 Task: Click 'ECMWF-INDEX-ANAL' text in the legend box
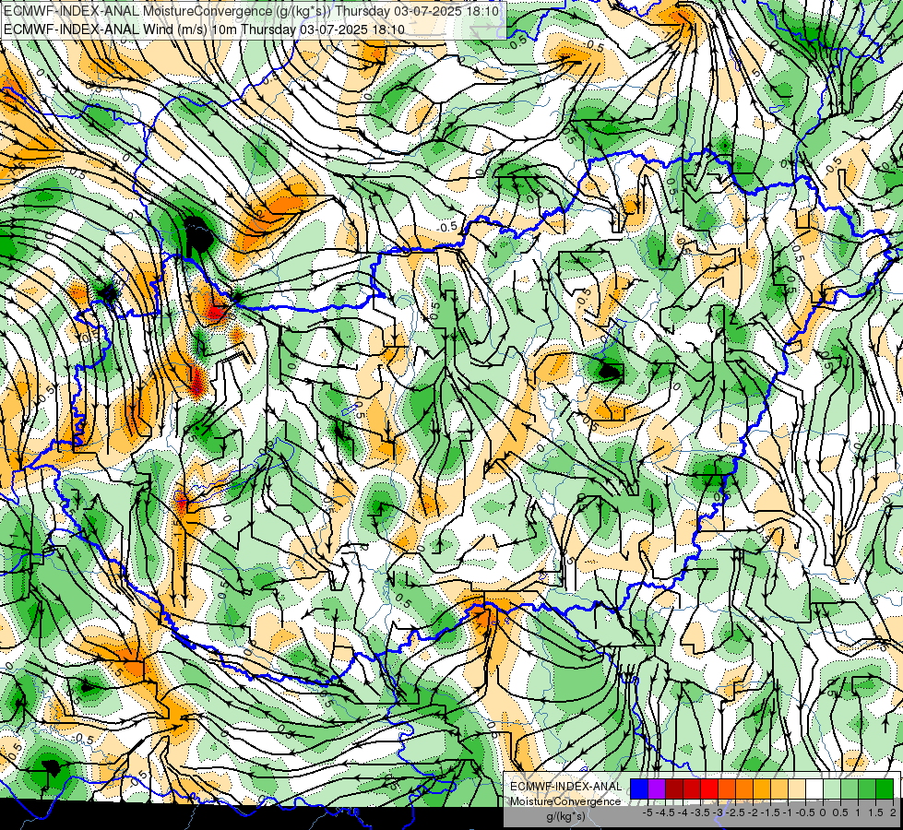[566, 787]
